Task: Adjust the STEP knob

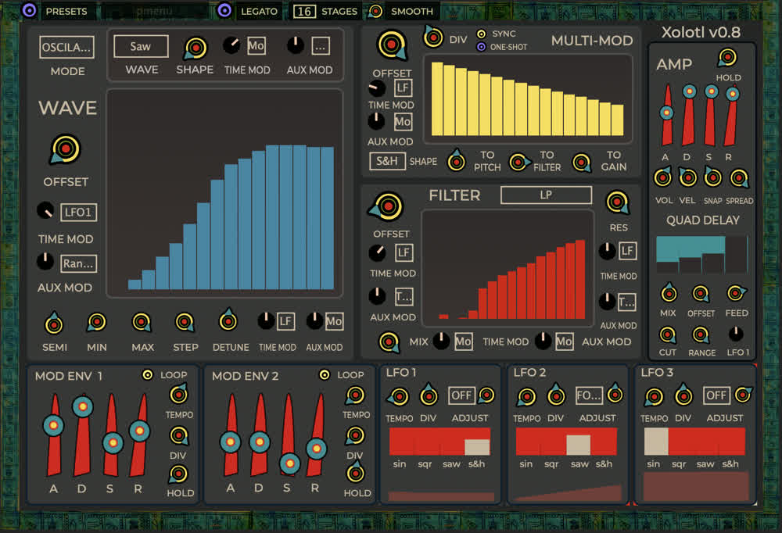Action: click(185, 322)
